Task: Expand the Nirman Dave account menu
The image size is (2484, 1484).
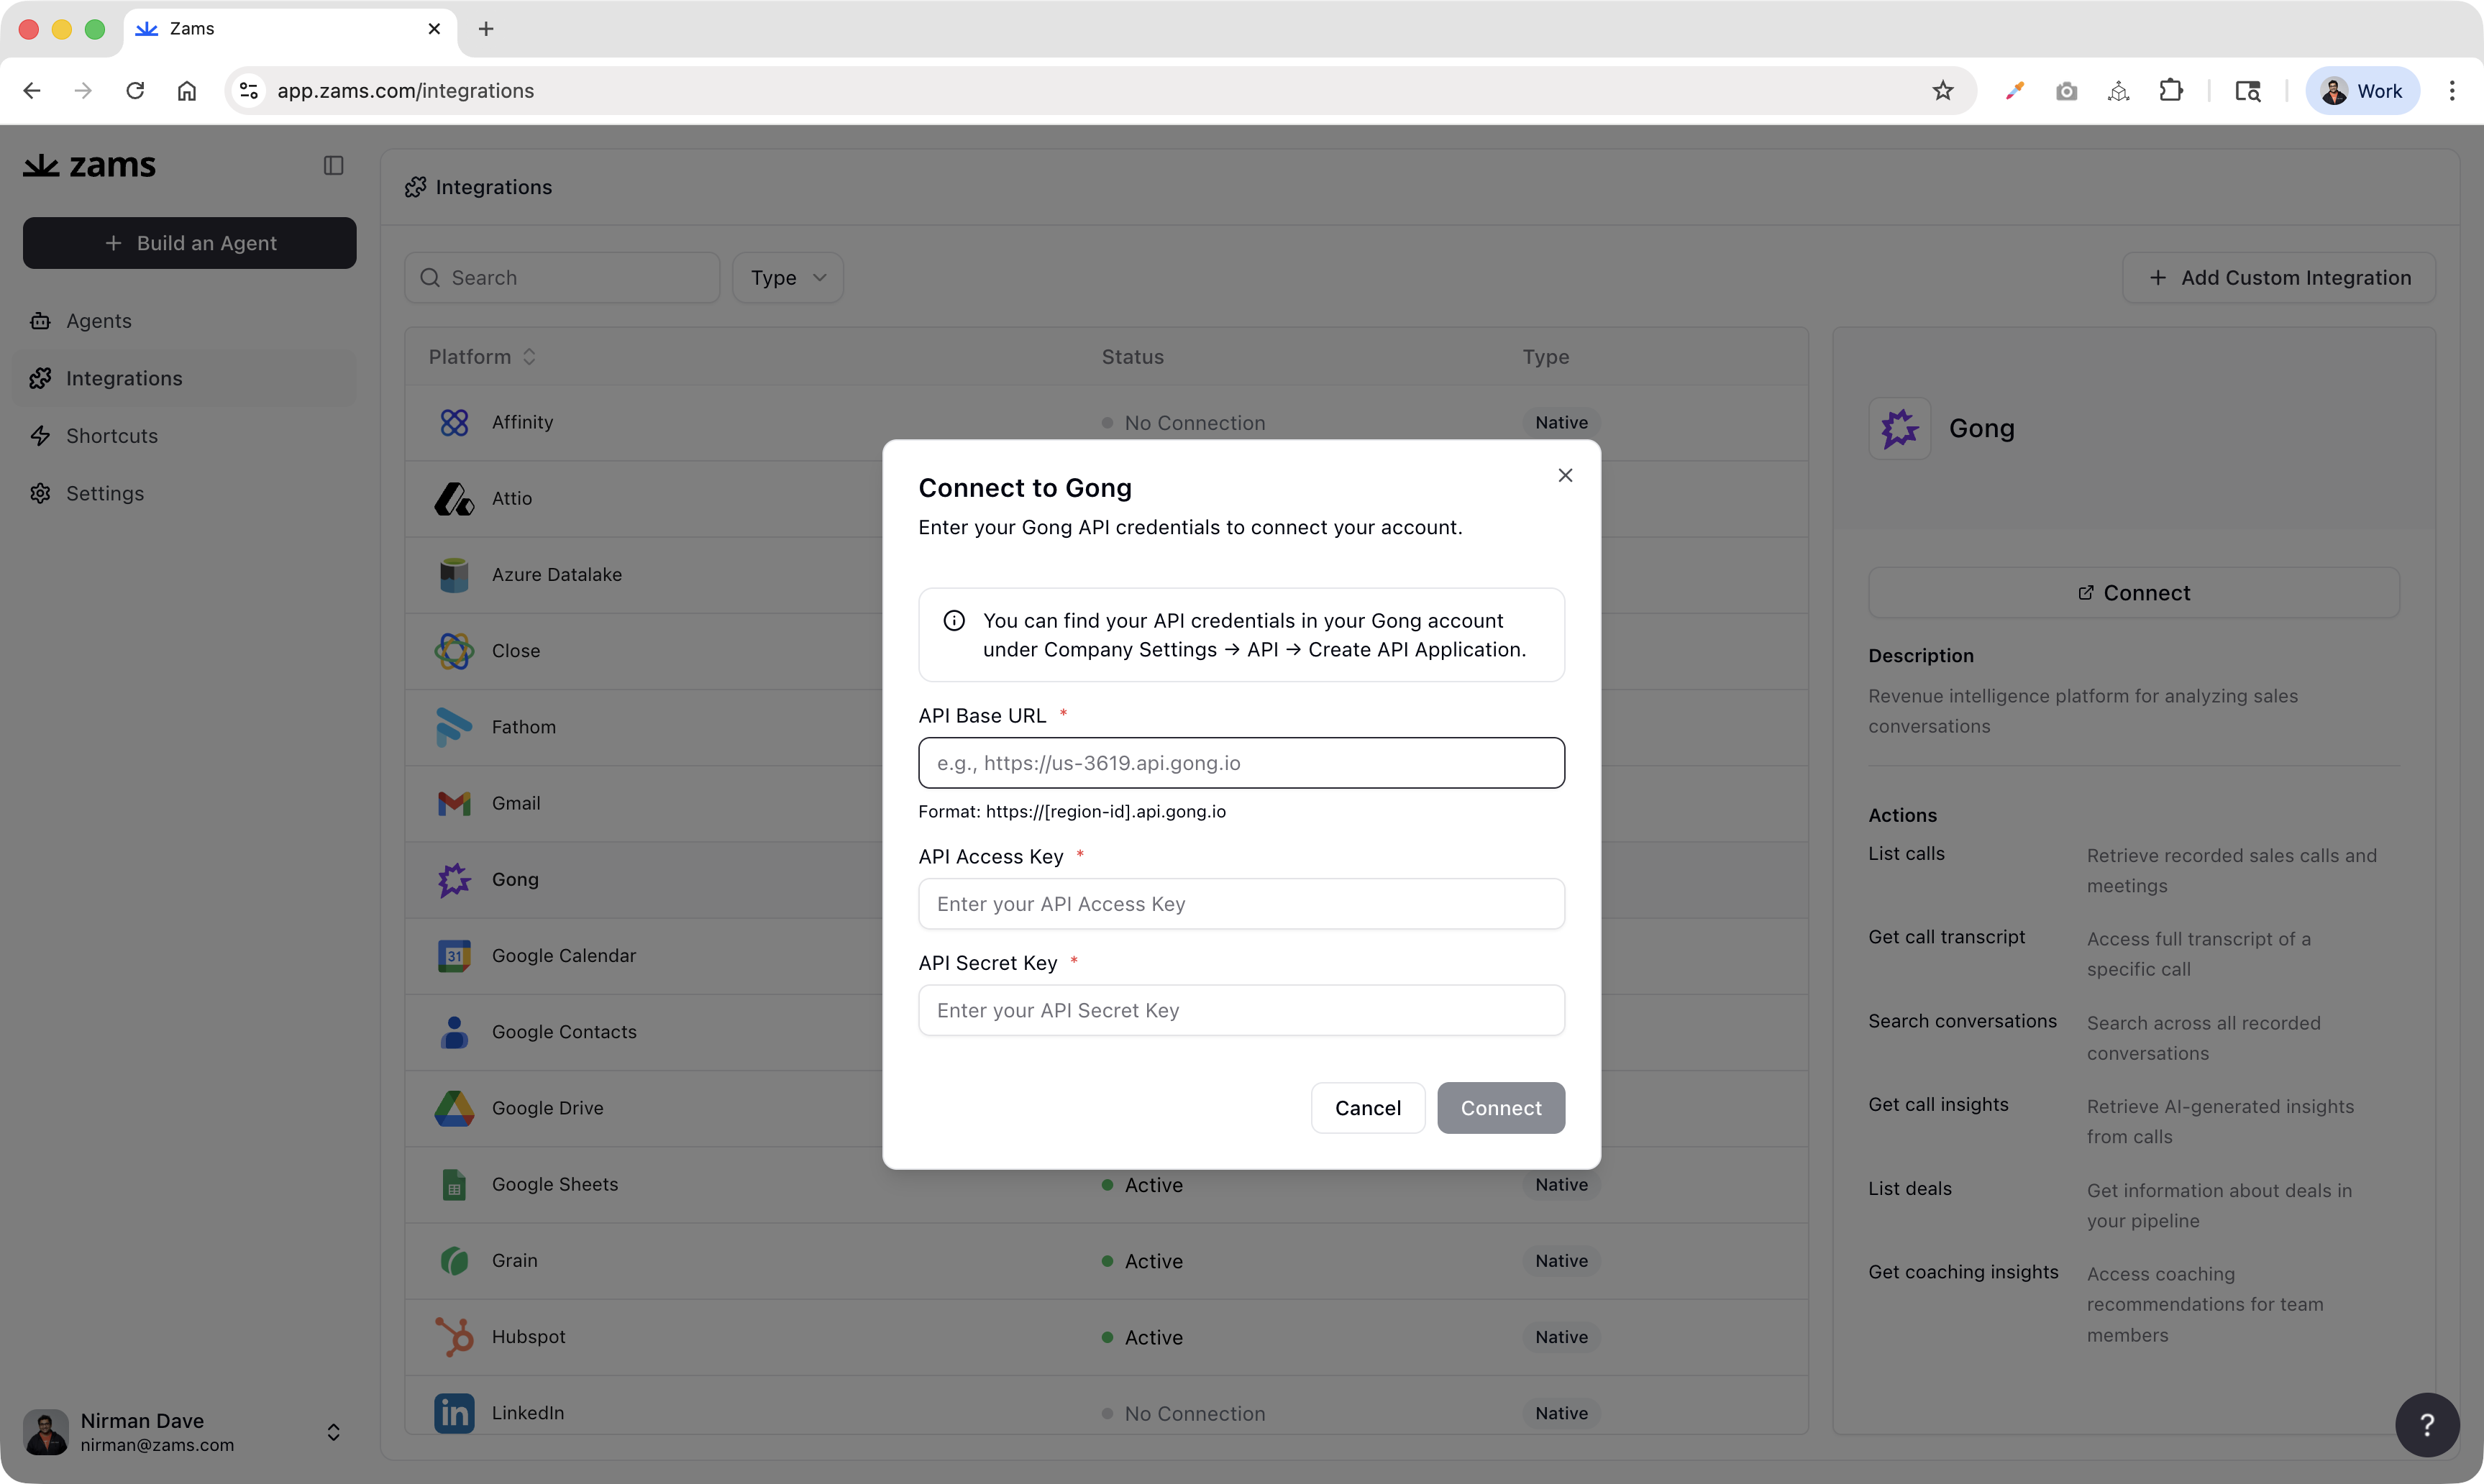Action: (333, 1432)
